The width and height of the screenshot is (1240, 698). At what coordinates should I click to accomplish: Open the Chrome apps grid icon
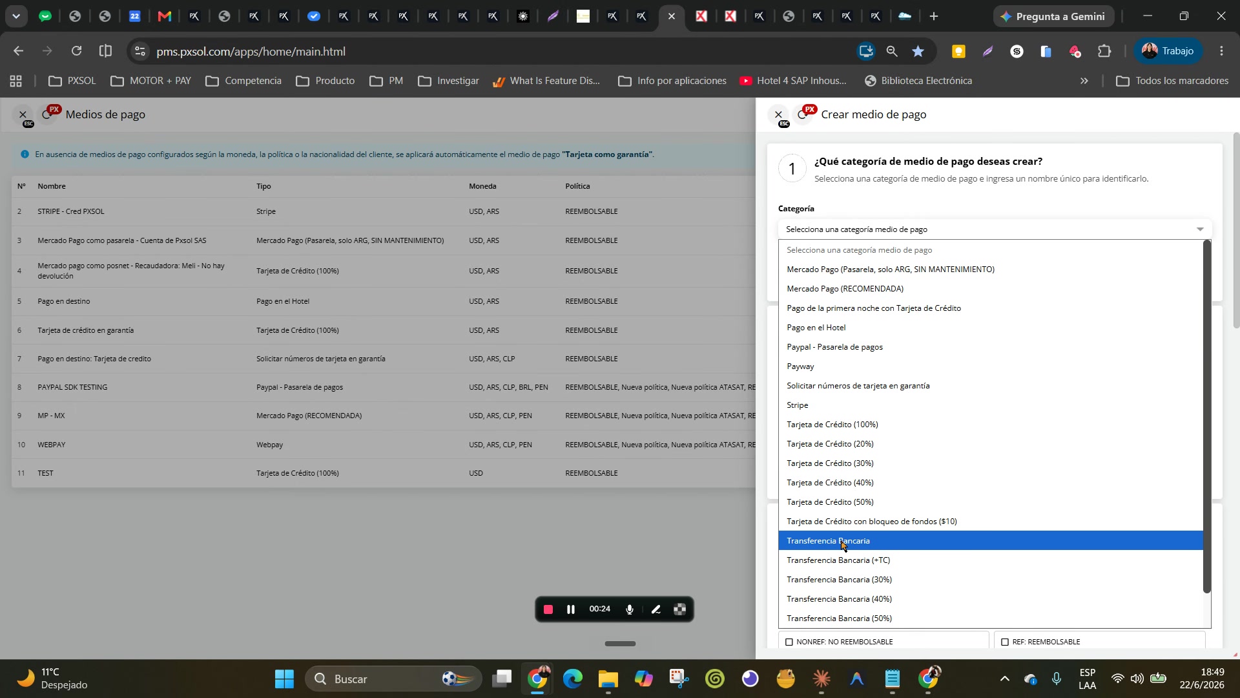[x=15, y=81]
